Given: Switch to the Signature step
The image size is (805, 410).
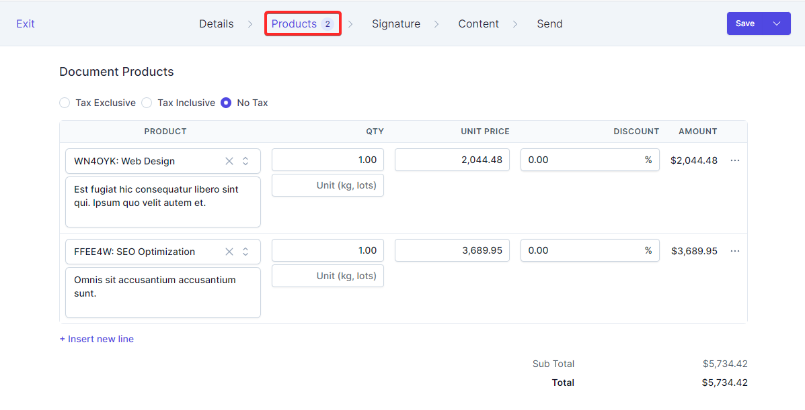Looking at the screenshot, I should [x=395, y=23].
